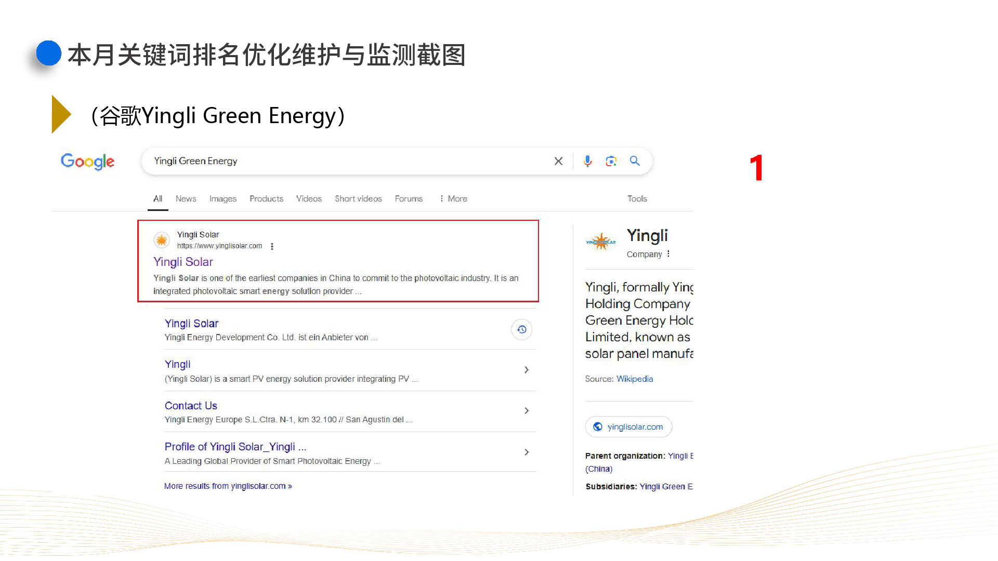
Task: Expand the Profile of Yingli Solar chevron
Action: click(527, 452)
